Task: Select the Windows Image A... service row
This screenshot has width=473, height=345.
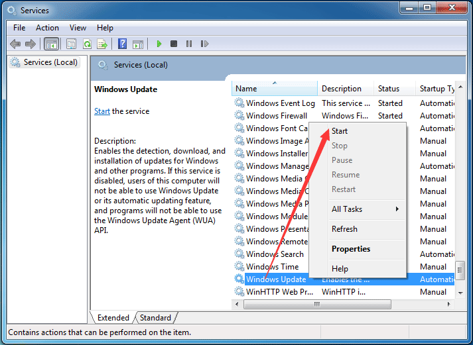Action: (x=344, y=141)
